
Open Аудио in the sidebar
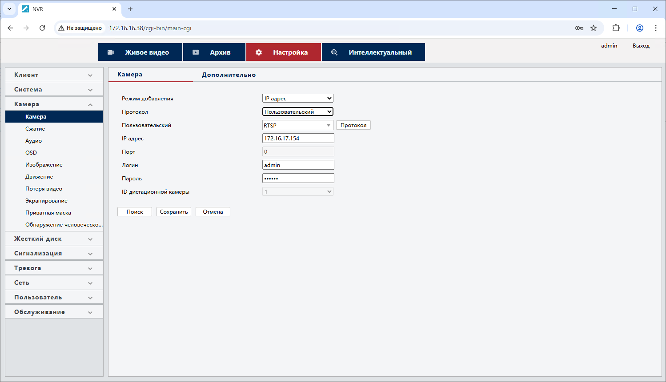click(x=33, y=141)
